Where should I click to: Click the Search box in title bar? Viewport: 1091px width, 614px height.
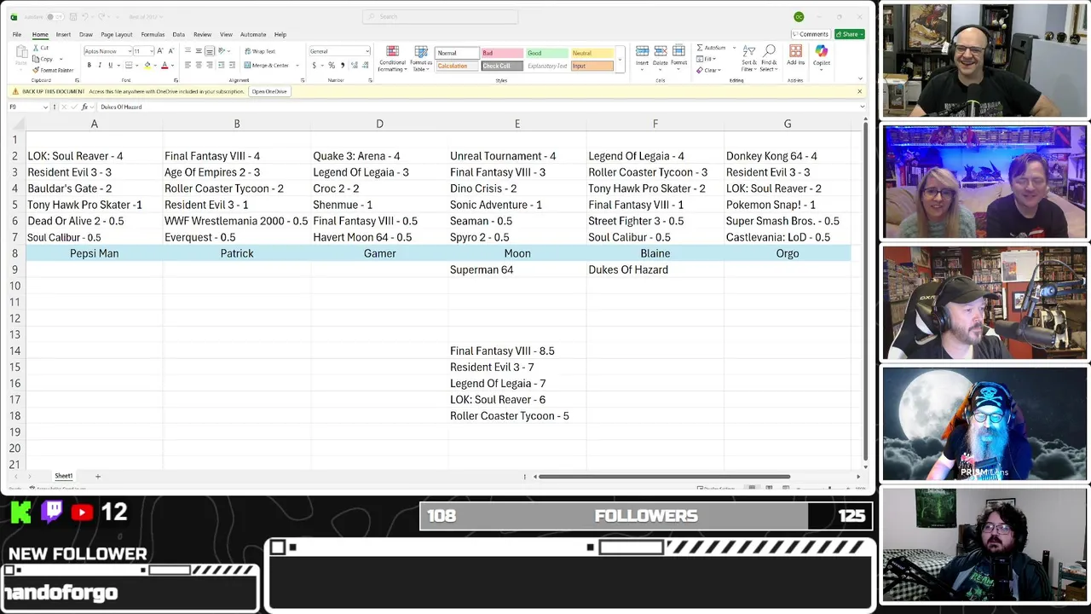pyautogui.click(x=440, y=17)
